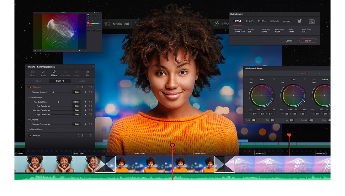Add keyframe for Sharpen Chroma
The image size is (345, 196).
click(x=86, y=124)
